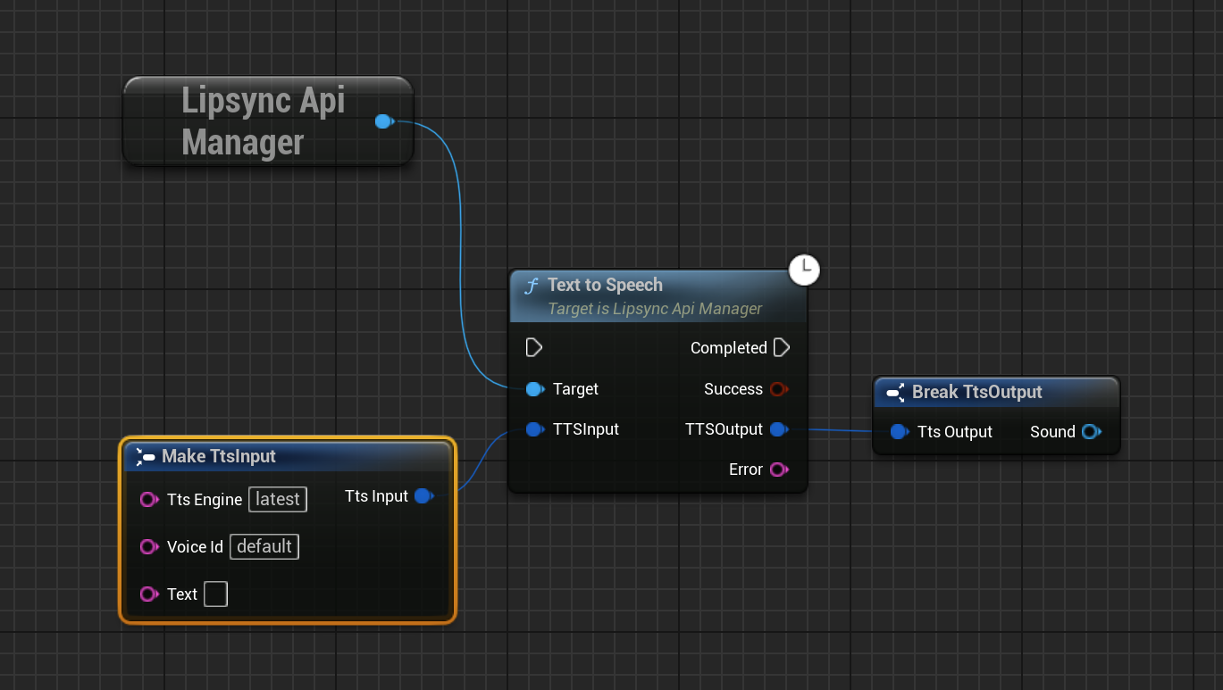Click the Voice Id input pin

point(148,547)
